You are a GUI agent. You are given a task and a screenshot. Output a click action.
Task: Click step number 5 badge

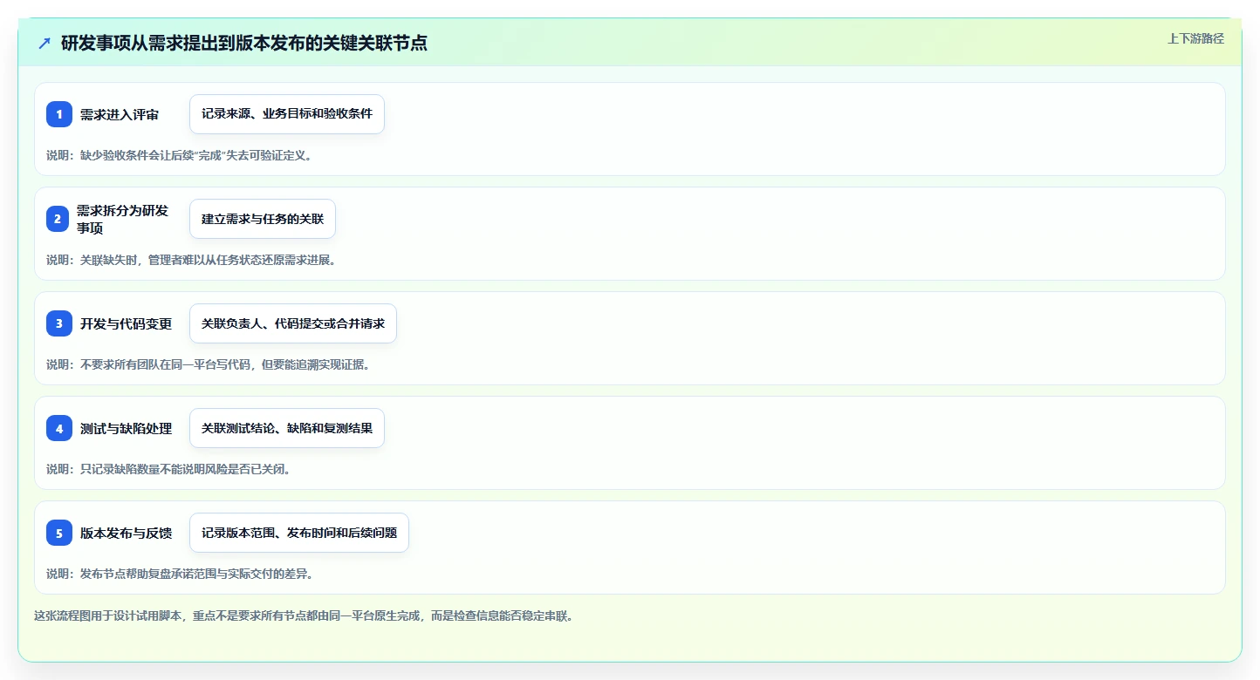click(x=59, y=533)
